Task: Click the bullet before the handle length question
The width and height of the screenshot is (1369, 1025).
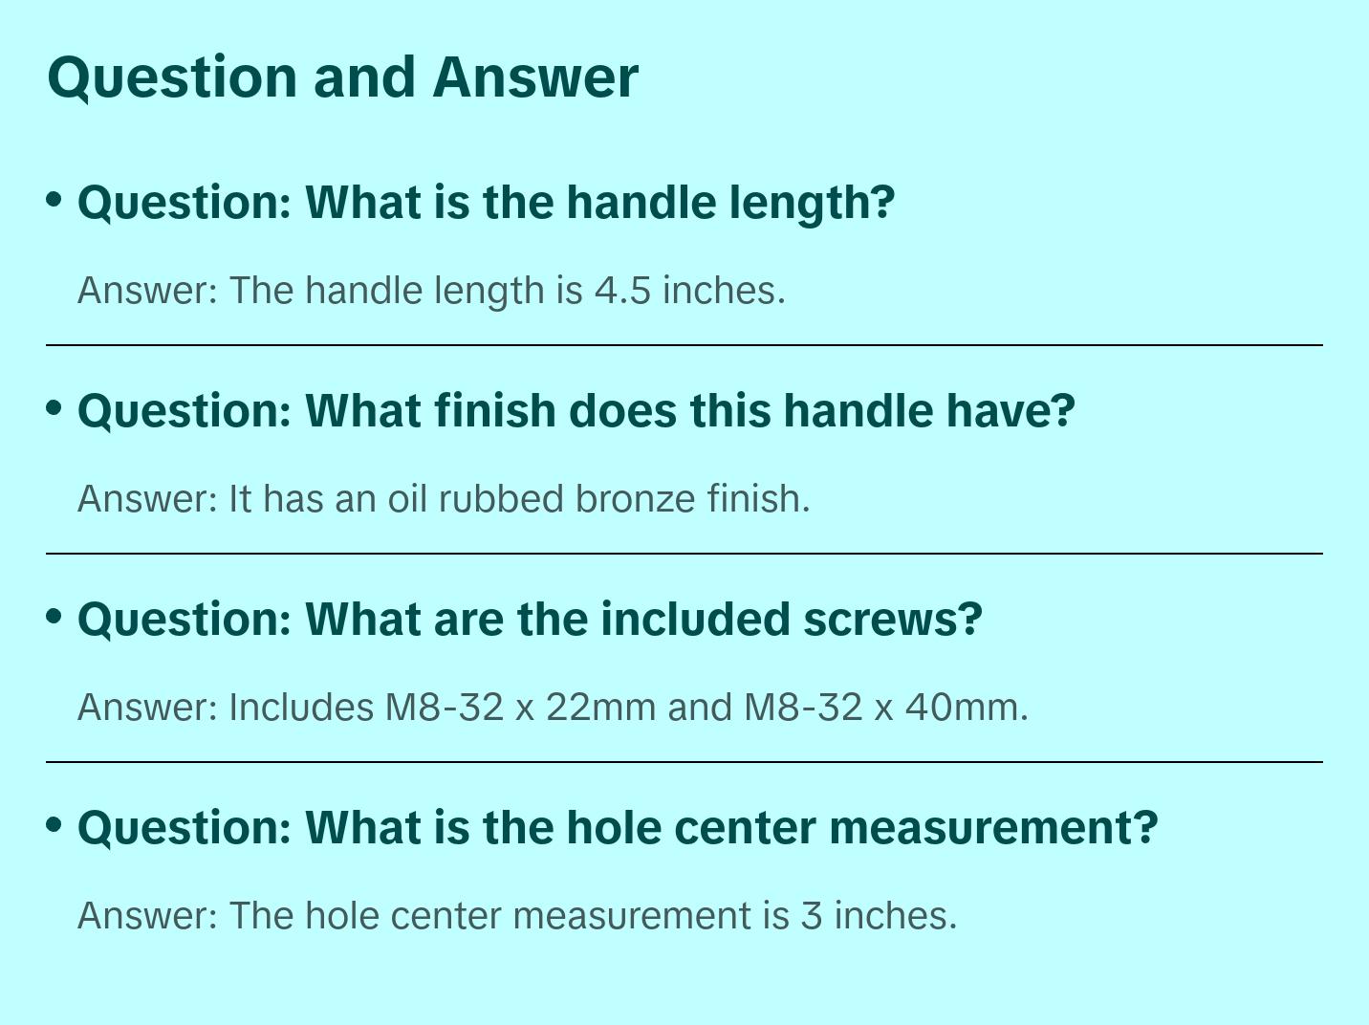Action: point(54,199)
